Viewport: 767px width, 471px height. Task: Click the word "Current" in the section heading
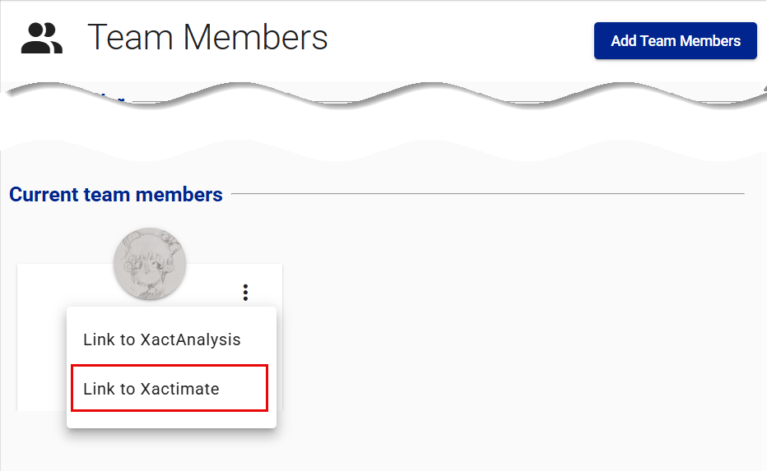pos(44,195)
